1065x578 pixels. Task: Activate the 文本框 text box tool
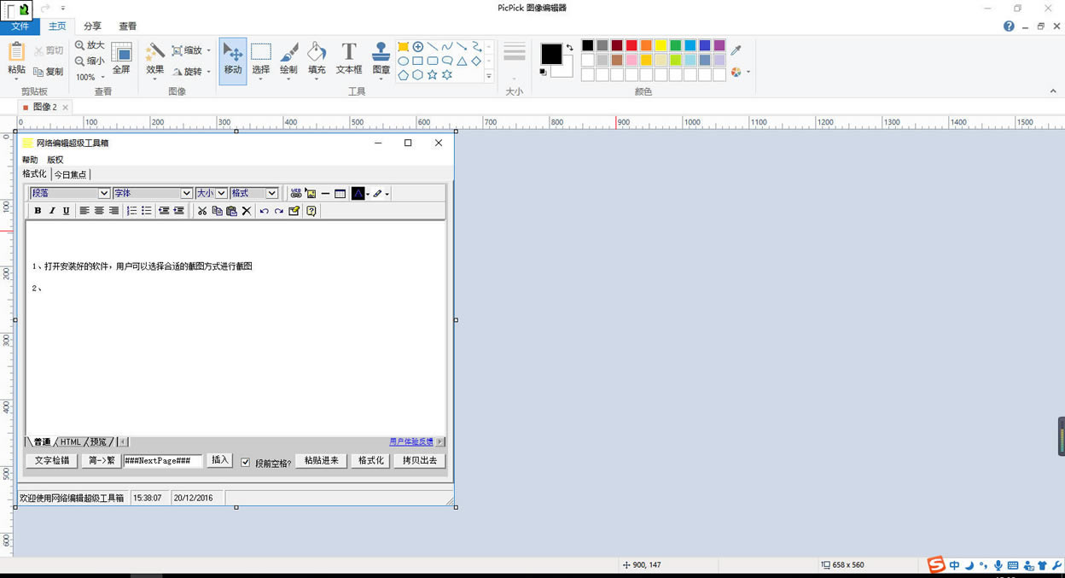tap(348, 60)
